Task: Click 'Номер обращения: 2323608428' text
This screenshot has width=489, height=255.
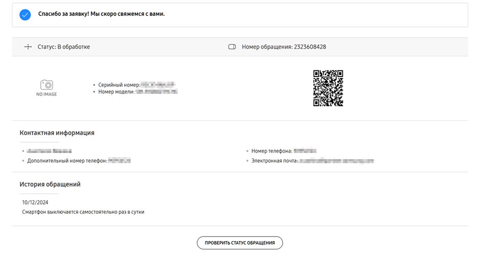Action: [284, 47]
